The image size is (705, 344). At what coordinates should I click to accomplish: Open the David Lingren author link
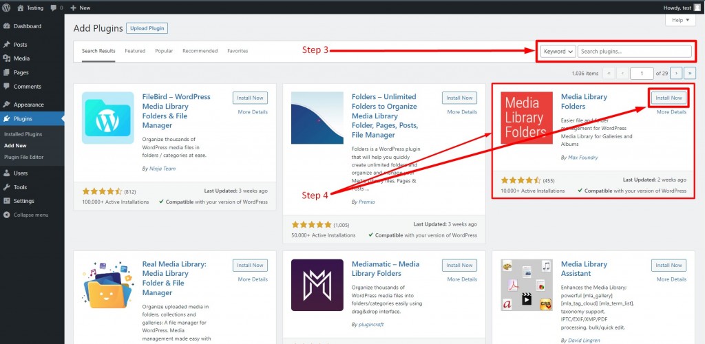point(584,341)
